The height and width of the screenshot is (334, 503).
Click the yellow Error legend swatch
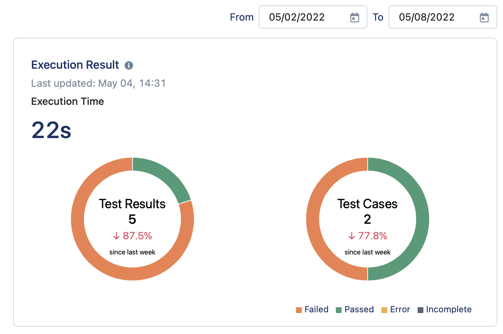pos(384,310)
